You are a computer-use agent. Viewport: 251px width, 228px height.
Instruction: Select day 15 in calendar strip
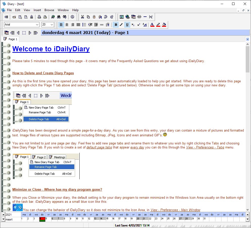(109, 219)
